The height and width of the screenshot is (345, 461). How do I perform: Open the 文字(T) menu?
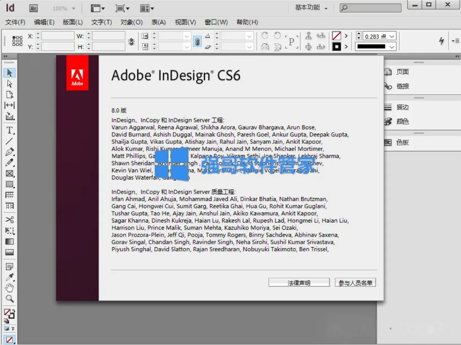(102, 22)
